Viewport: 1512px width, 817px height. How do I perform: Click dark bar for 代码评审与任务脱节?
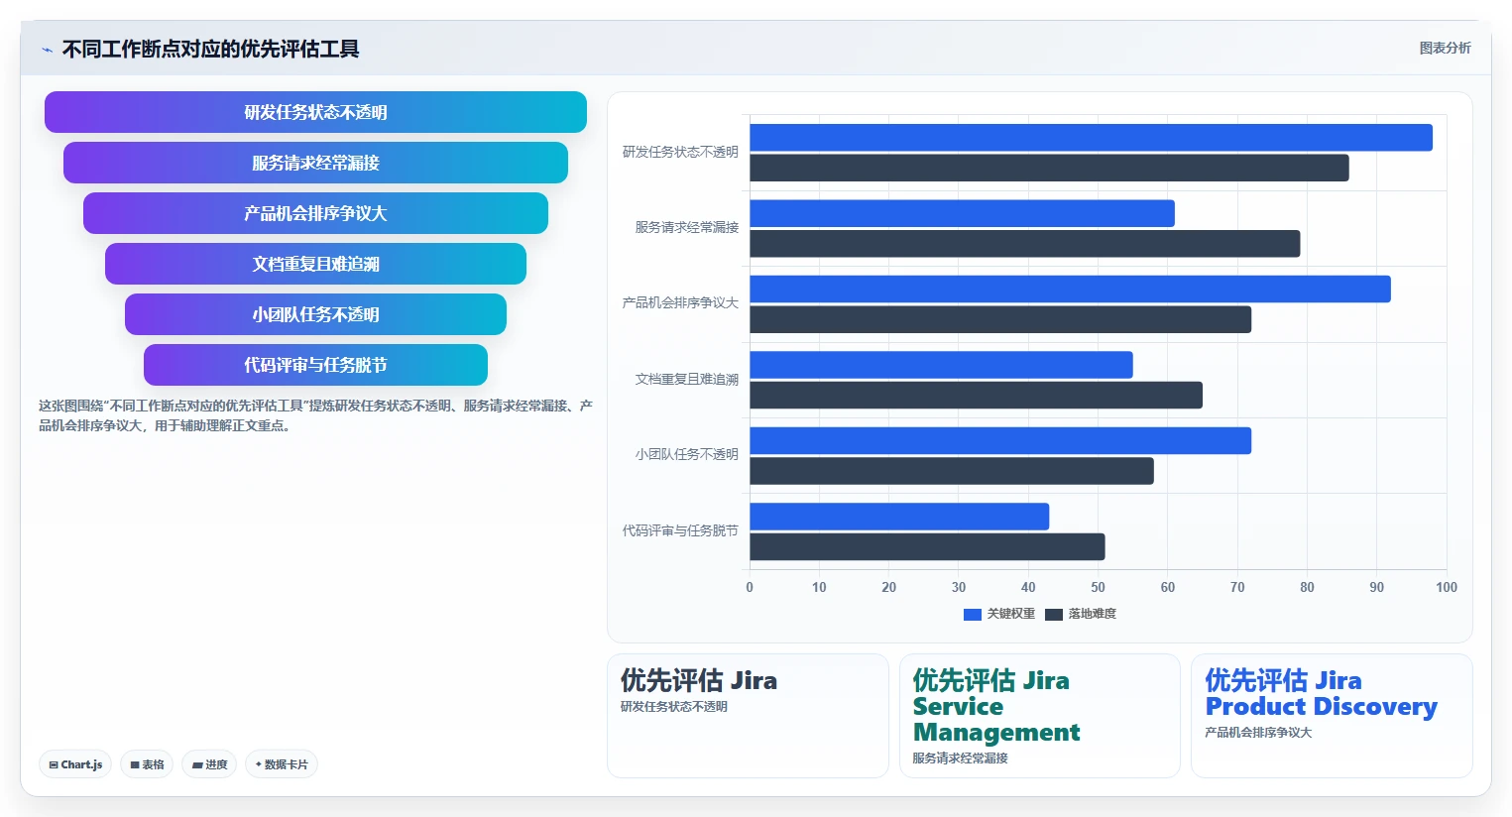tap(927, 547)
